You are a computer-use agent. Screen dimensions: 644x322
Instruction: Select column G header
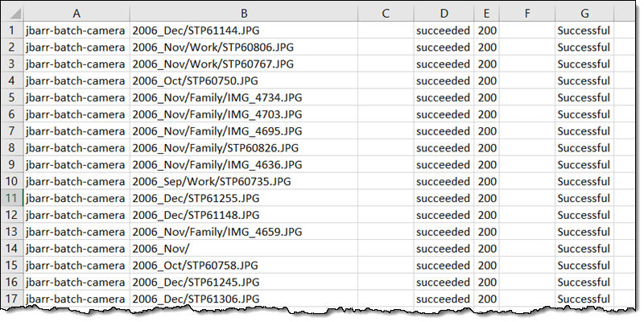coord(584,14)
